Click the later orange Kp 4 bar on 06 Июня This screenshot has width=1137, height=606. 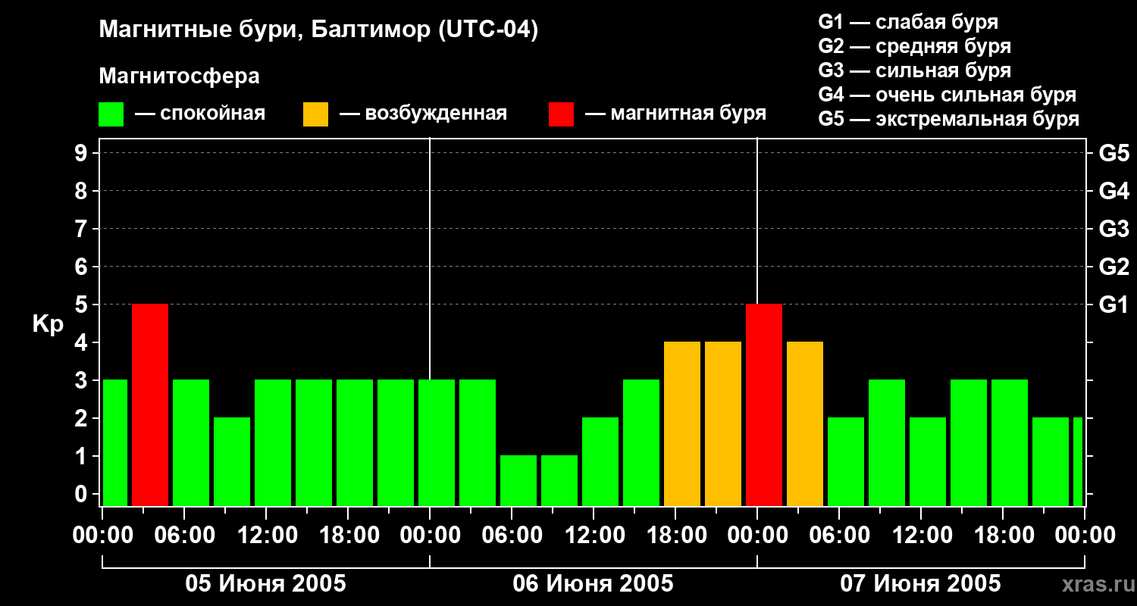tap(723, 424)
